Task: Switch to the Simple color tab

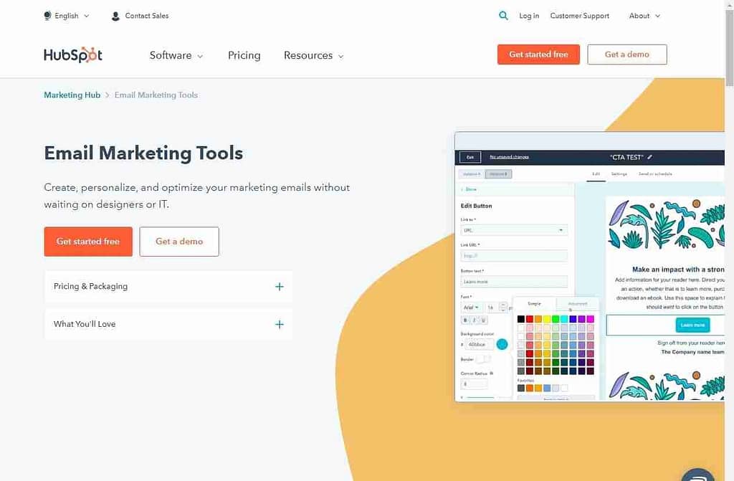Action: tap(534, 304)
